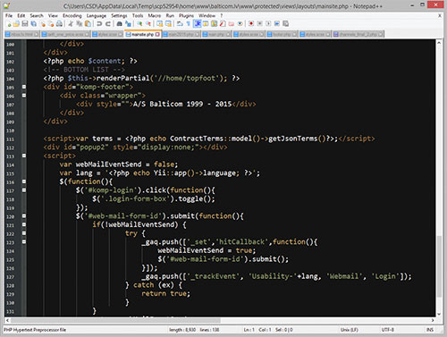
Task: Start macro recording with the red Record icon
Action: tap(251, 24)
